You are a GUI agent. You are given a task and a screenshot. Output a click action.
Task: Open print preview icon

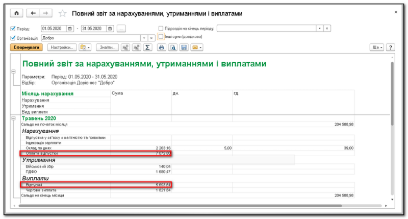click(x=173, y=47)
